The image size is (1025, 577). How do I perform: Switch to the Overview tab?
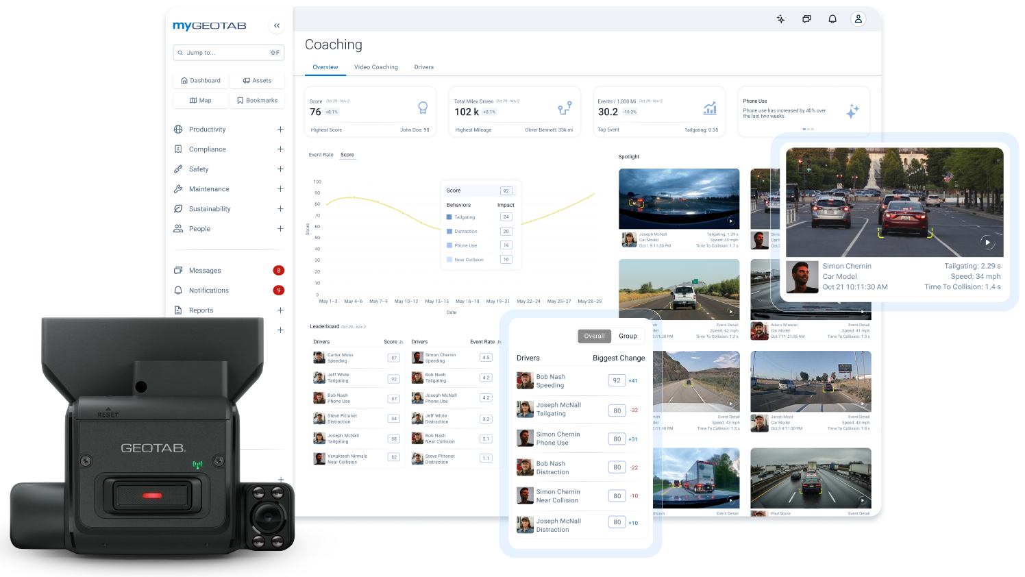pos(325,67)
